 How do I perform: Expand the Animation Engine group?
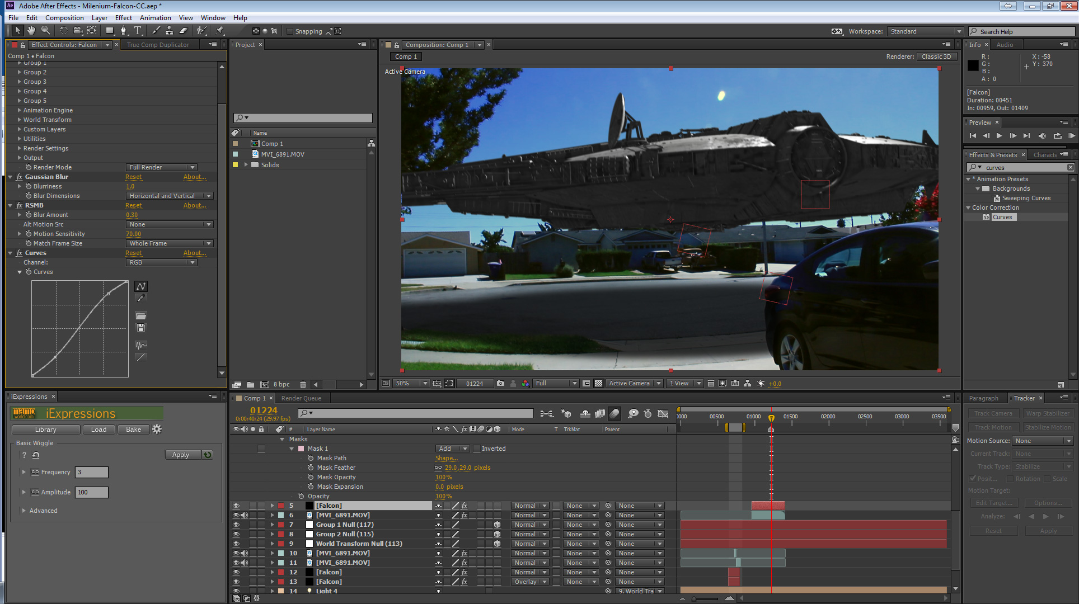[x=20, y=110]
